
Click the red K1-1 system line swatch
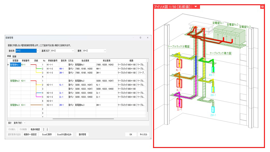tap(33, 65)
